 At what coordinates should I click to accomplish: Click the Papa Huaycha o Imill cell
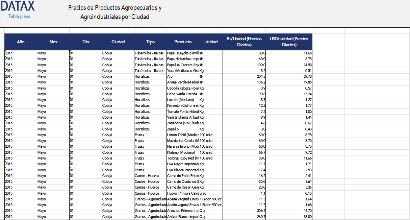182,53
